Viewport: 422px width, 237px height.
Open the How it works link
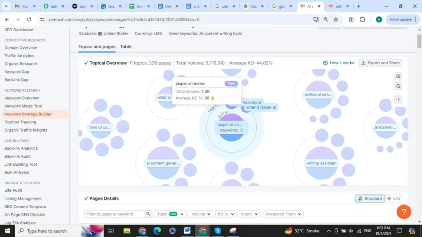pyautogui.click(x=338, y=63)
